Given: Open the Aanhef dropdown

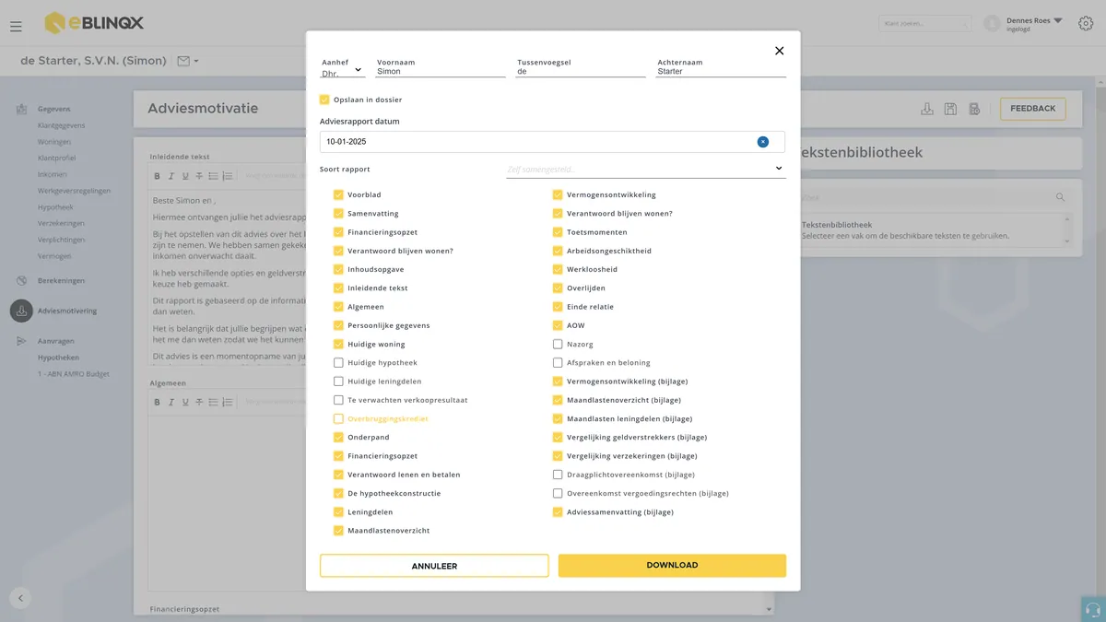Looking at the screenshot, I should coord(342,71).
